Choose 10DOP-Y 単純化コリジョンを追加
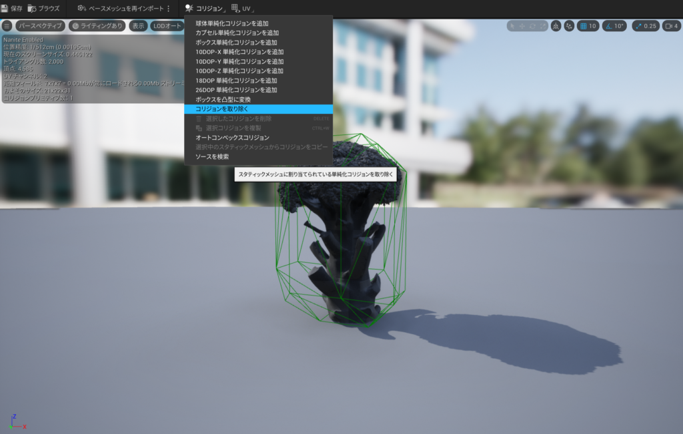The width and height of the screenshot is (683, 434). click(258, 62)
